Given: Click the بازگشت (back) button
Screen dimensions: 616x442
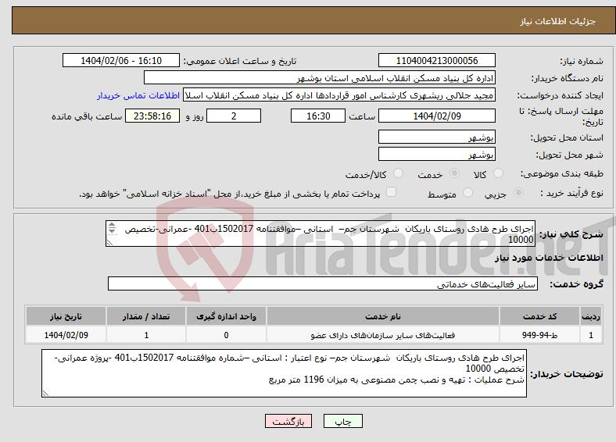Looking at the screenshot, I should pyautogui.click(x=288, y=421).
